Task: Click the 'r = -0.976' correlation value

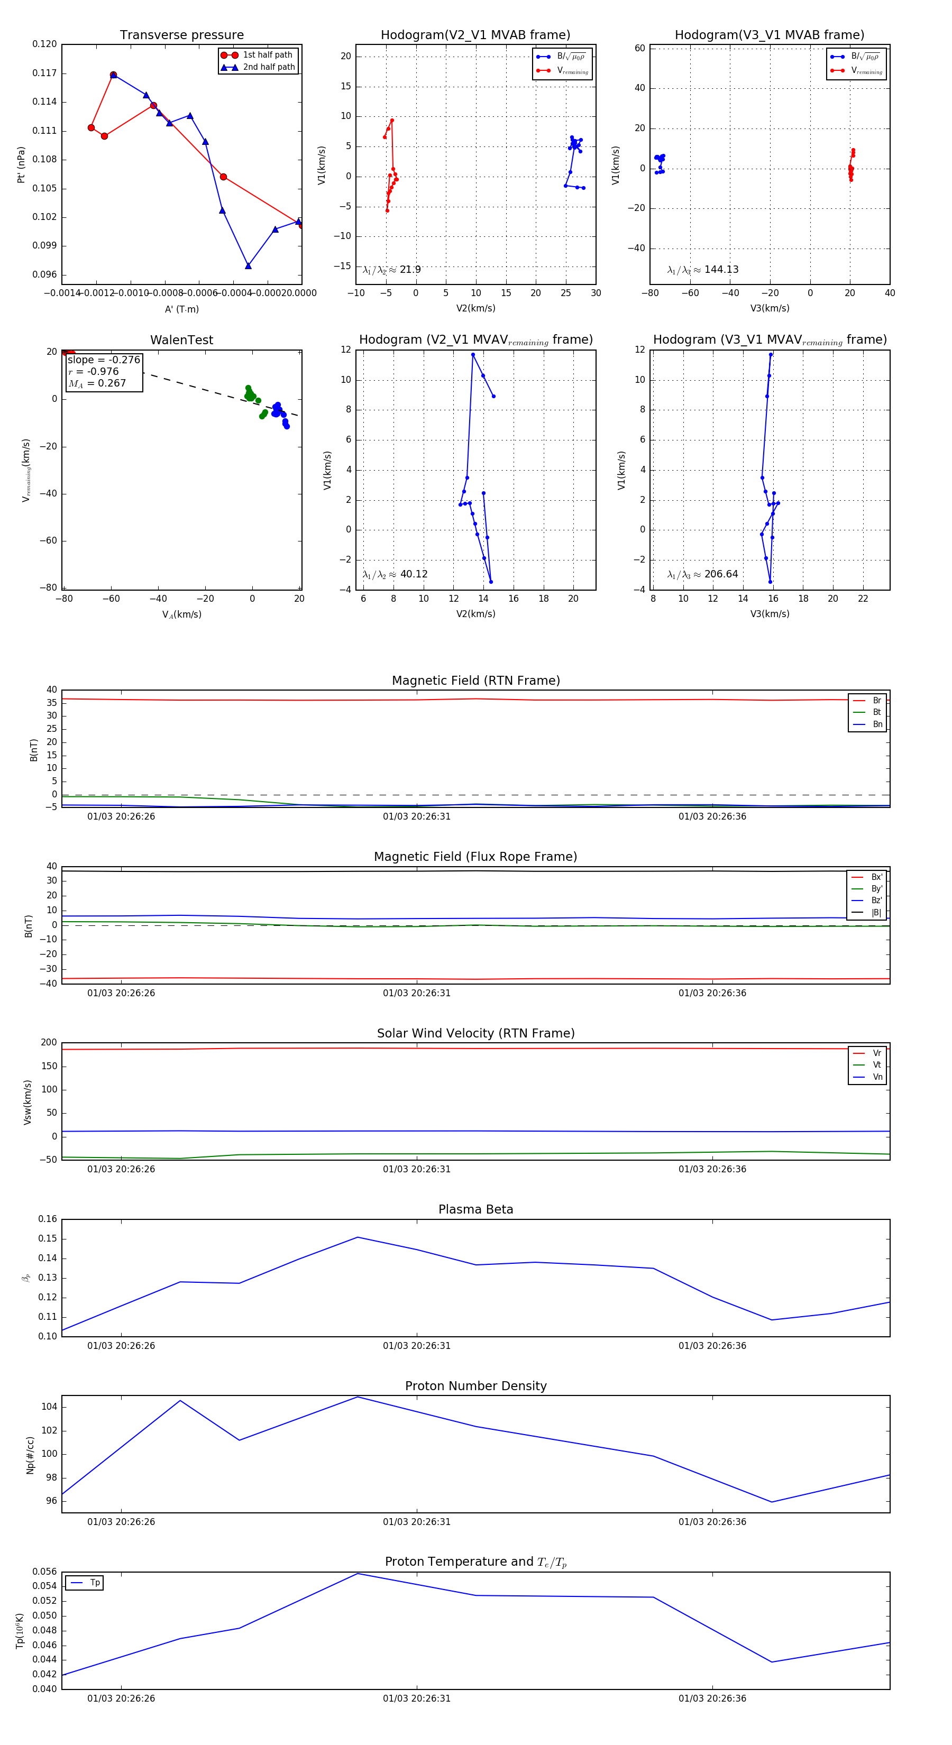Action: (x=94, y=371)
